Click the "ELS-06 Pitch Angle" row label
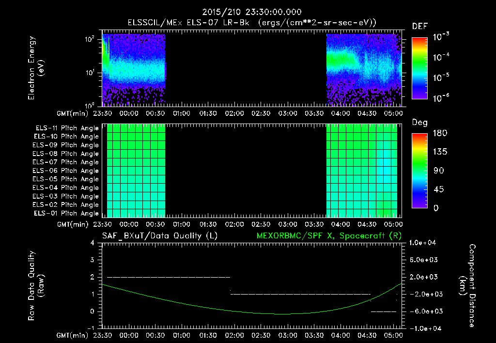The image size is (496, 343). (x=66, y=171)
